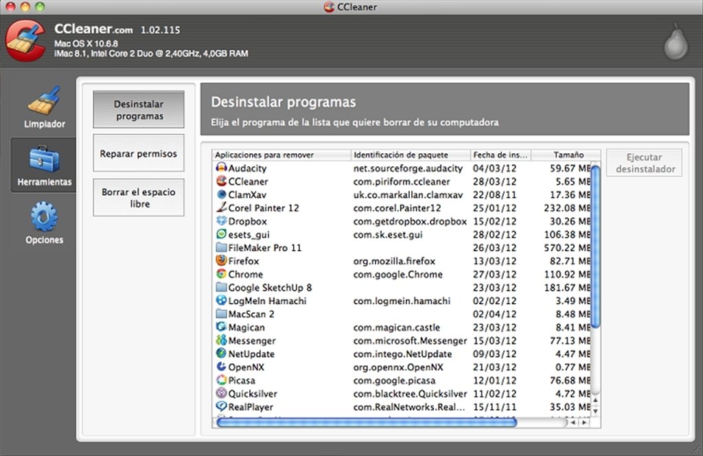Select com.logmein.hamachi package cell

click(402, 301)
